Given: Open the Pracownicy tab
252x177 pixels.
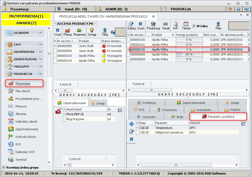Looking at the screenshot, I should [167, 110].
